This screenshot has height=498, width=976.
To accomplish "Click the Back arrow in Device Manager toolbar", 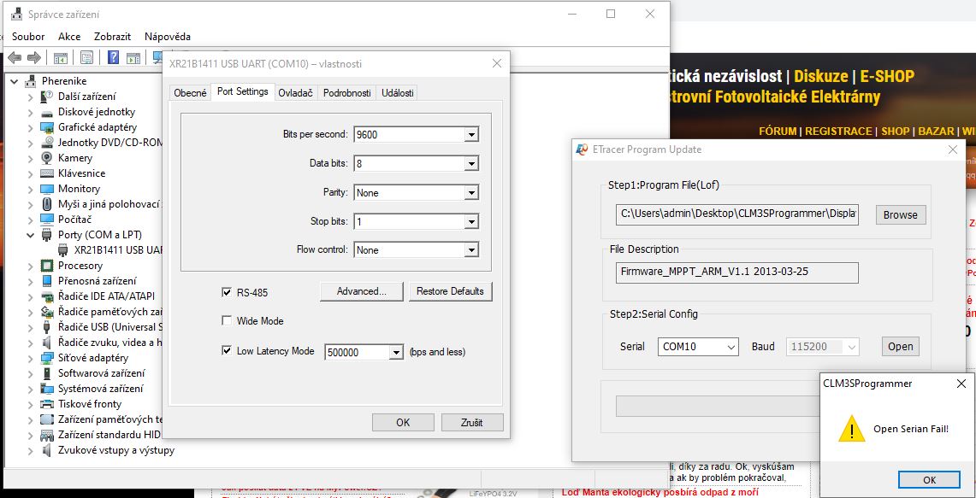I will pyautogui.click(x=15, y=58).
